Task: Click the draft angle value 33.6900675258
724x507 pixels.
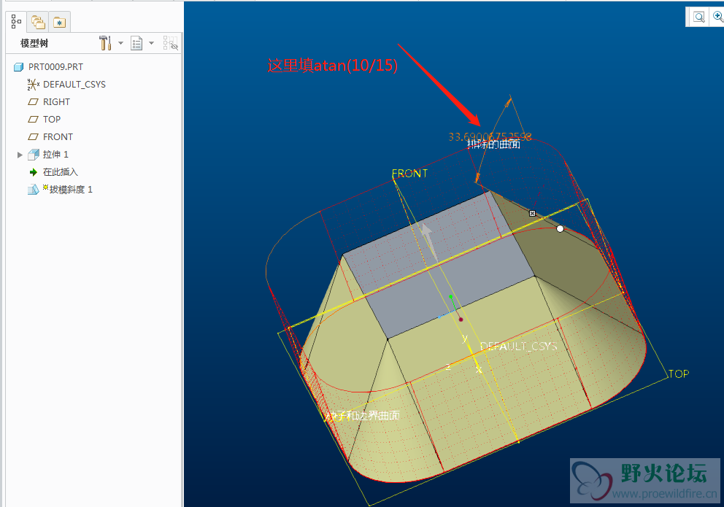Action: coord(490,136)
